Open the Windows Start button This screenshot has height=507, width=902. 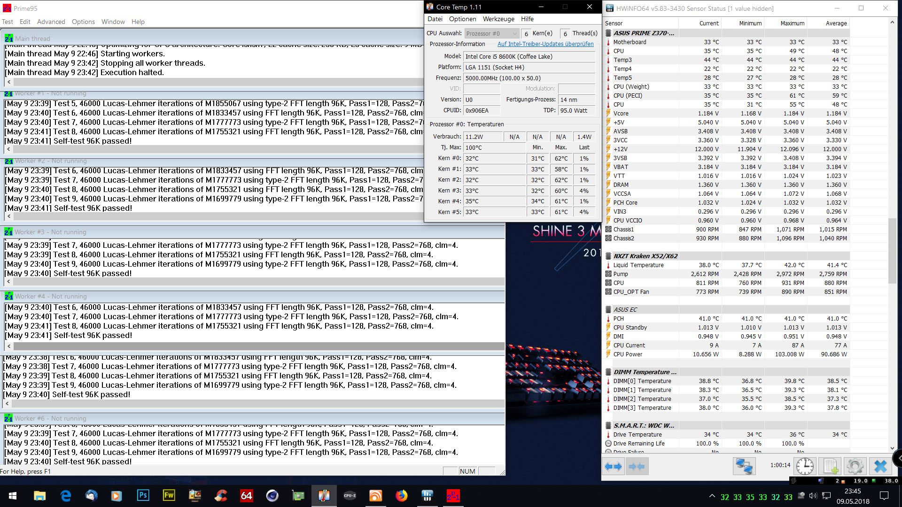click(x=13, y=496)
